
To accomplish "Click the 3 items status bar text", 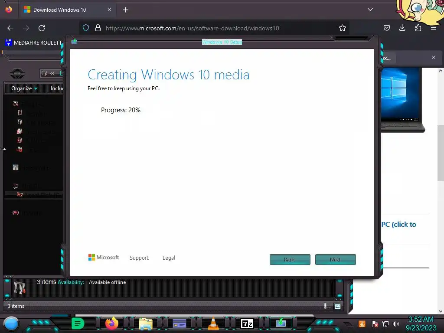I will coord(16,306).
